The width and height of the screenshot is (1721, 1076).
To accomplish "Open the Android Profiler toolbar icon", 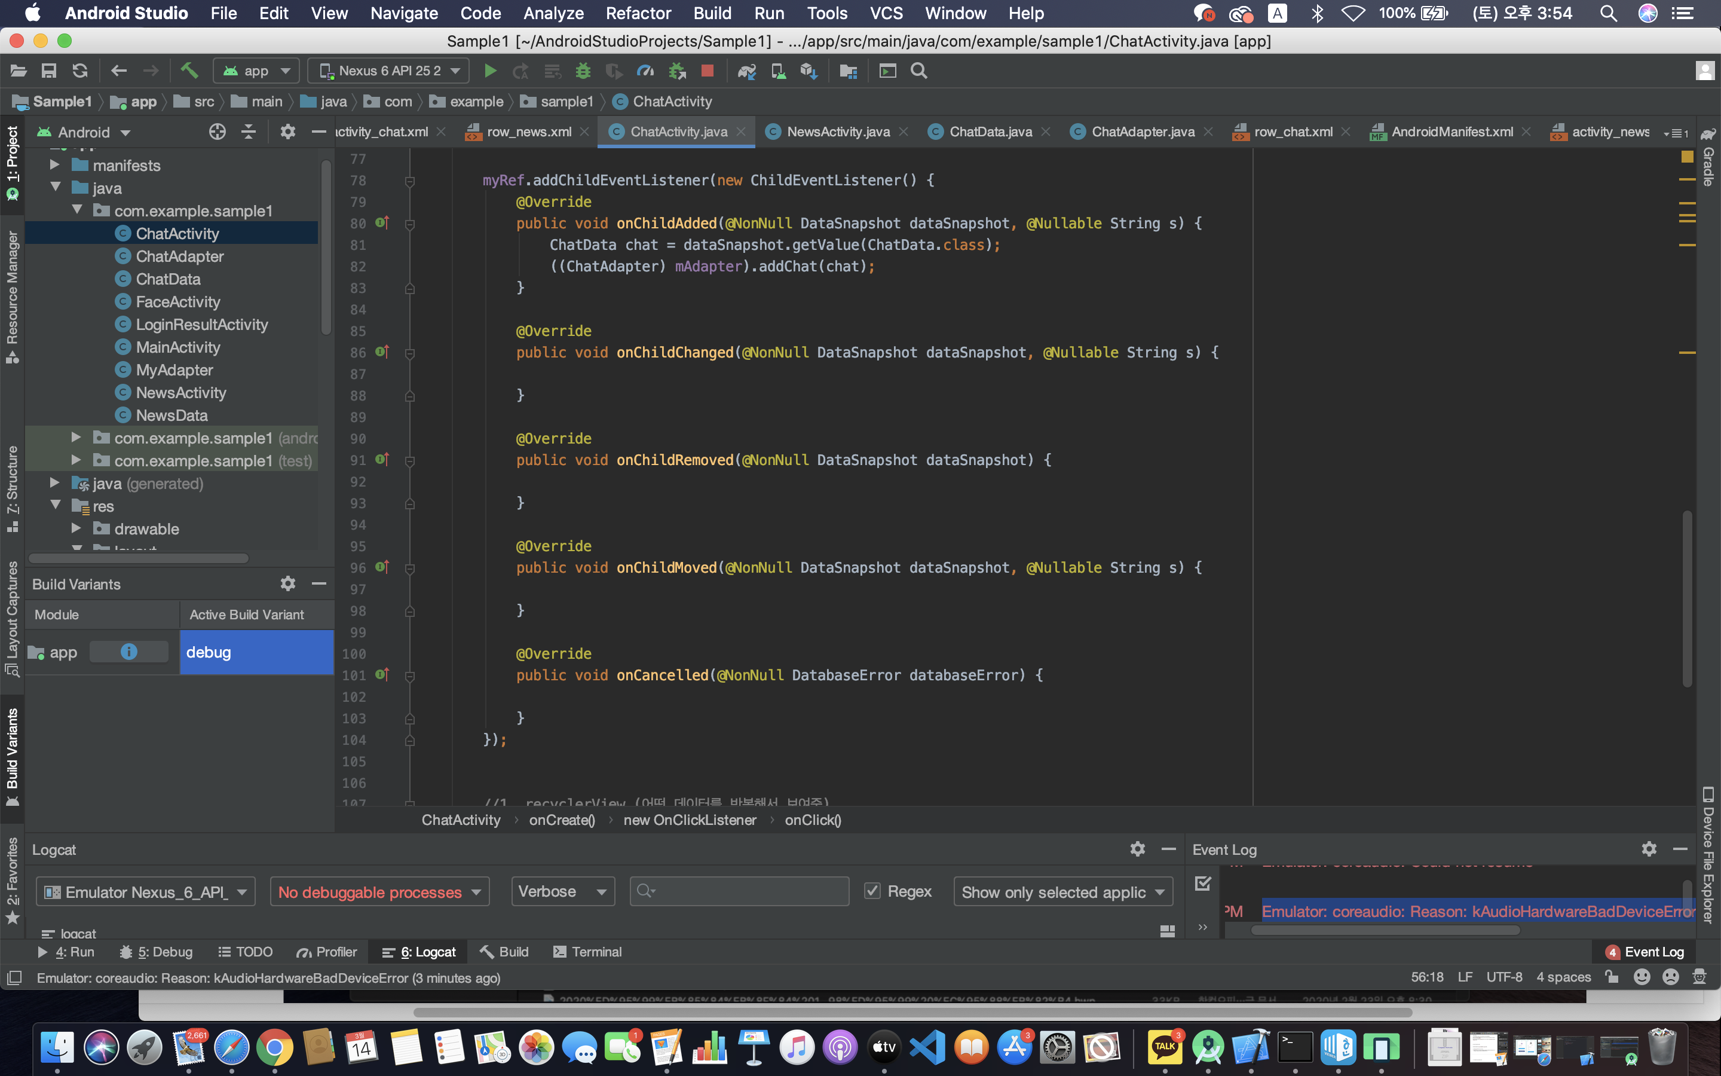I will 645,71.
